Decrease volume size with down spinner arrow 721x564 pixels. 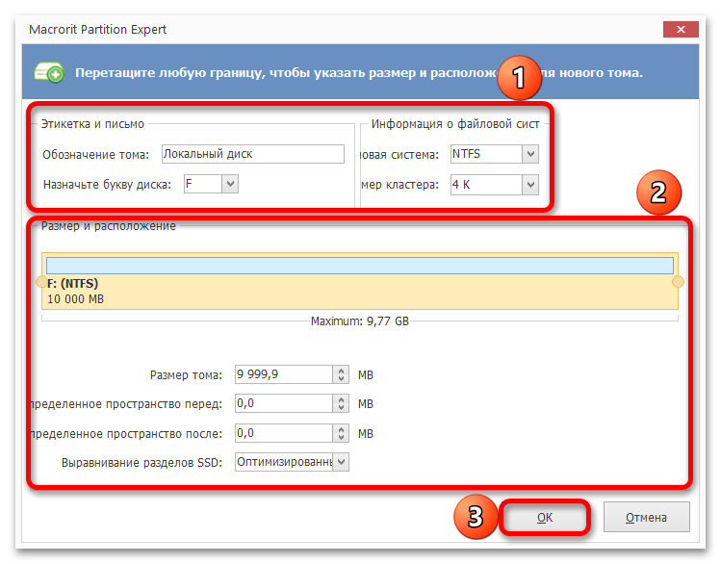341,379
